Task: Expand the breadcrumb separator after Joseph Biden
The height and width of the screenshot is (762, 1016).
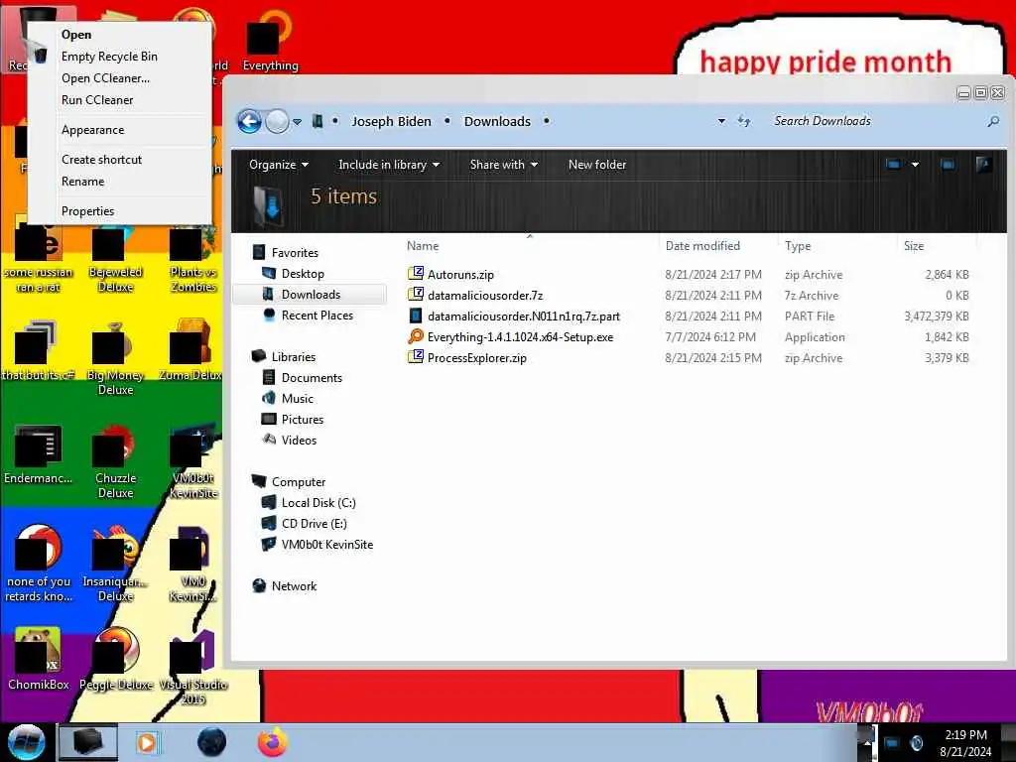Action: (447, 121)
